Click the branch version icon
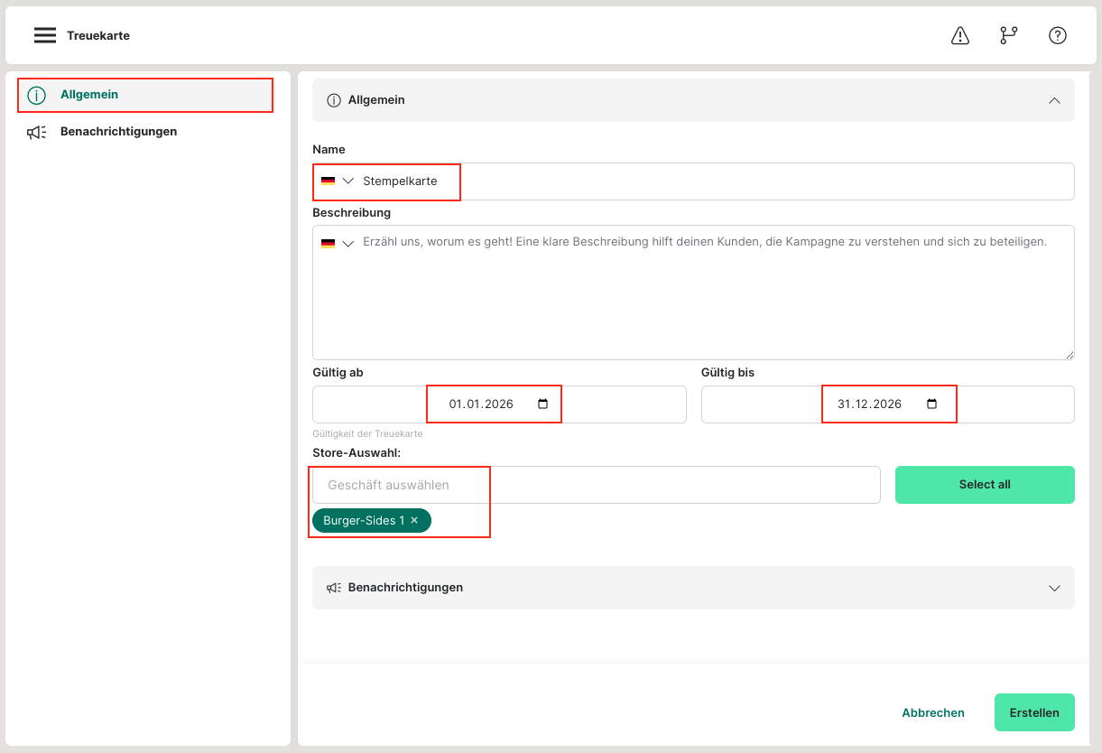The image size is (1102, 753). click(1008, 35)
